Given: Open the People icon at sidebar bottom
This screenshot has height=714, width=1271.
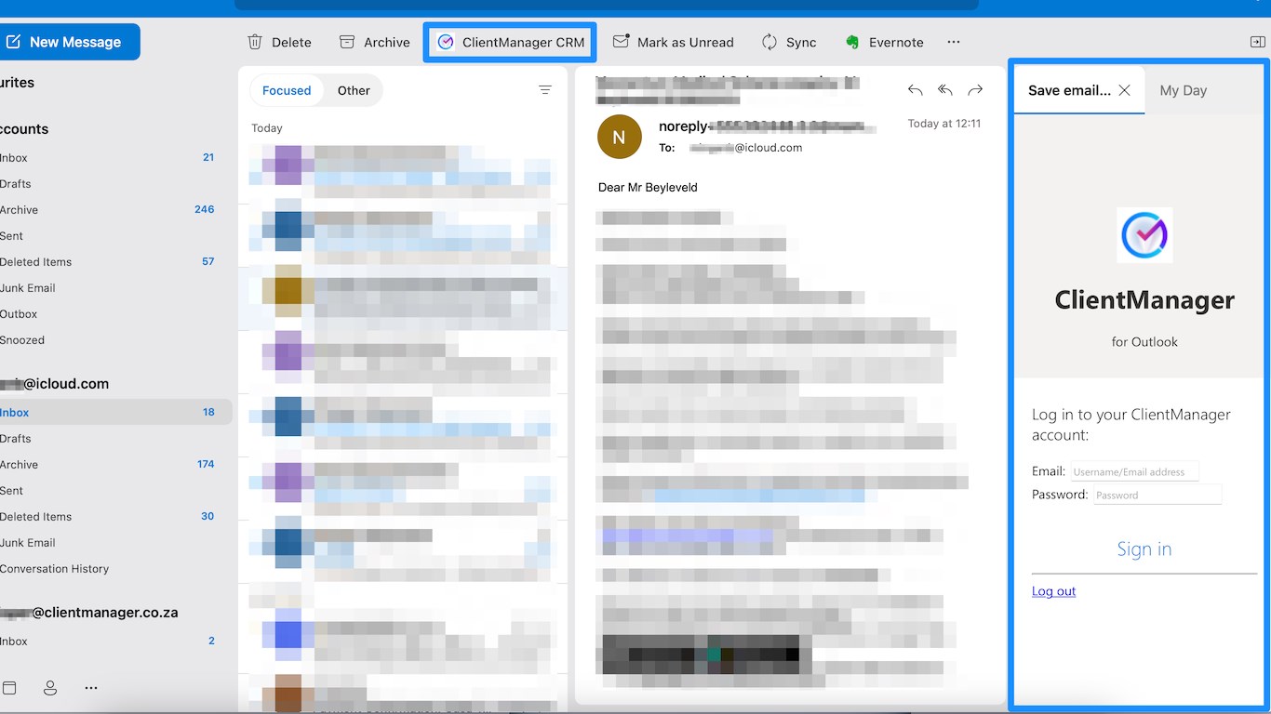Looking at the screenshot, I should [x=50, y=688].
